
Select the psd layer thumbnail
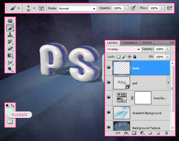121,83
